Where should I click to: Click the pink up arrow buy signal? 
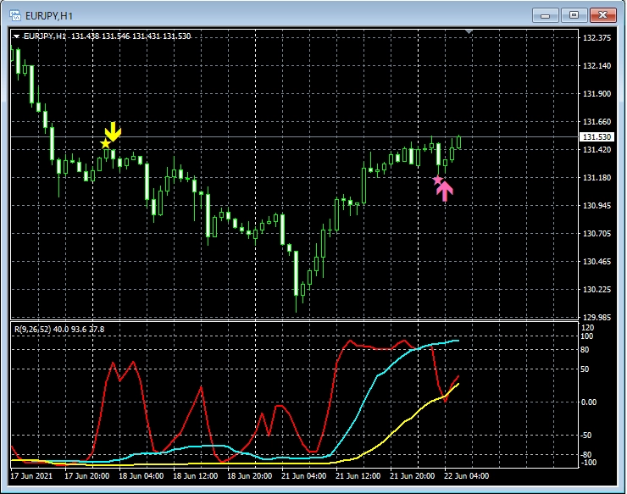[x=445, y=191]
